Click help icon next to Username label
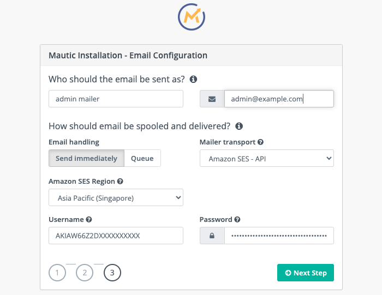382x295 pixels. tap(88, 220)
